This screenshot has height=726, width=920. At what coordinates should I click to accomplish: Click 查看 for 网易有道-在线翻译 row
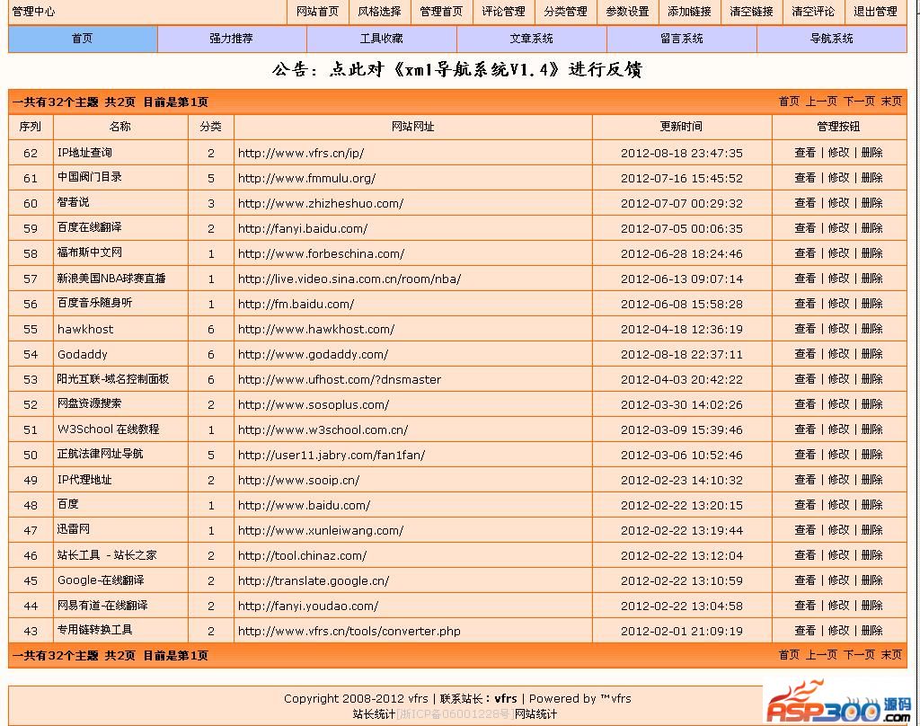[x=805, y=606]
